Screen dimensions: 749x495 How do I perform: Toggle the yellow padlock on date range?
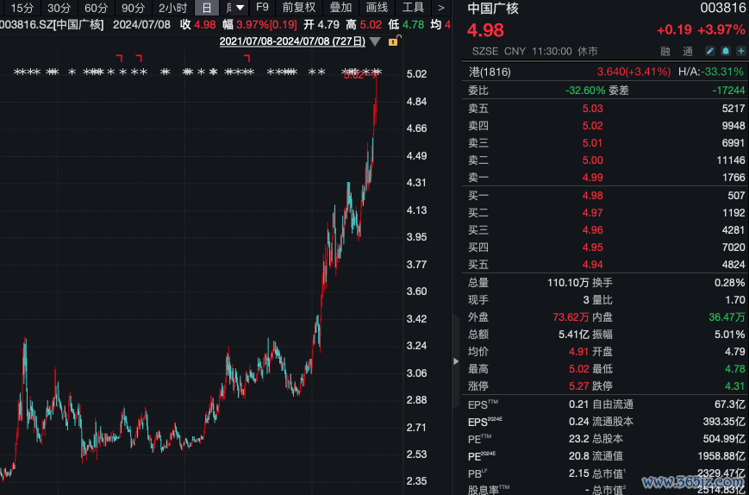[393, 41]
